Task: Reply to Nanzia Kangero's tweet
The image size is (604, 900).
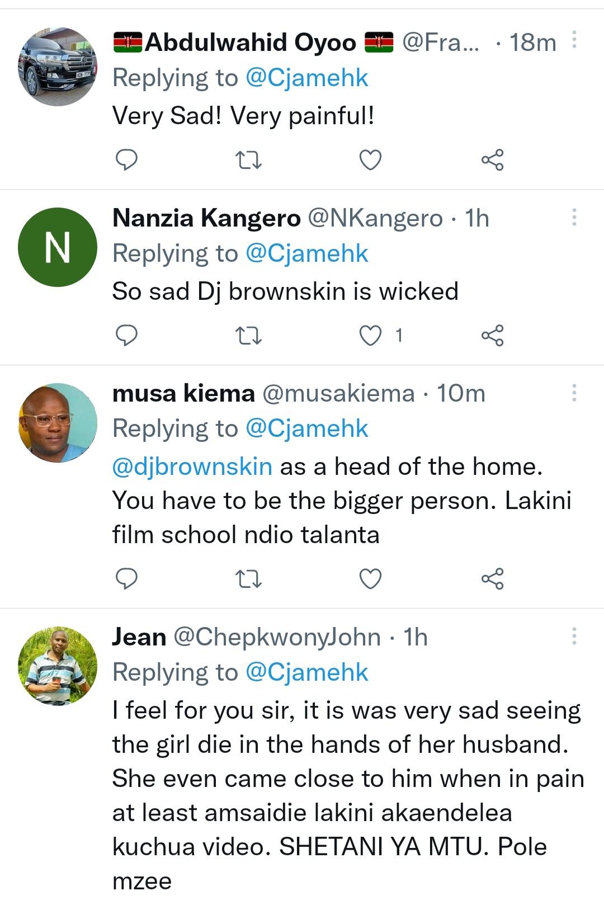Action: [126, 336]
